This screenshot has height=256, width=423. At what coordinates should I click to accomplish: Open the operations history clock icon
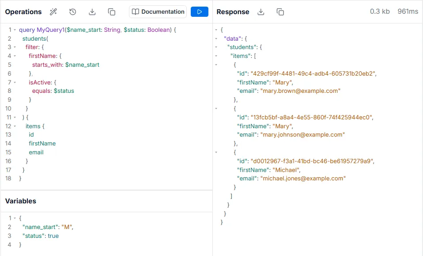pos(73,12)
